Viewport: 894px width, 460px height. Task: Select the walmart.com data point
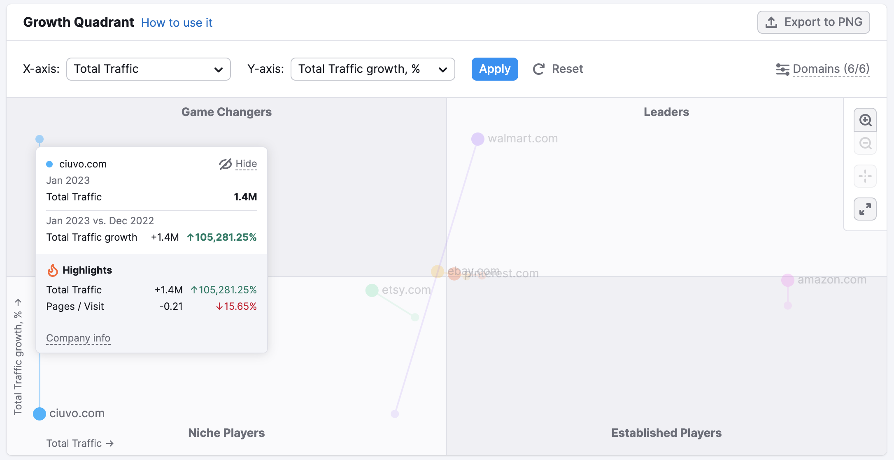(477, 139)
